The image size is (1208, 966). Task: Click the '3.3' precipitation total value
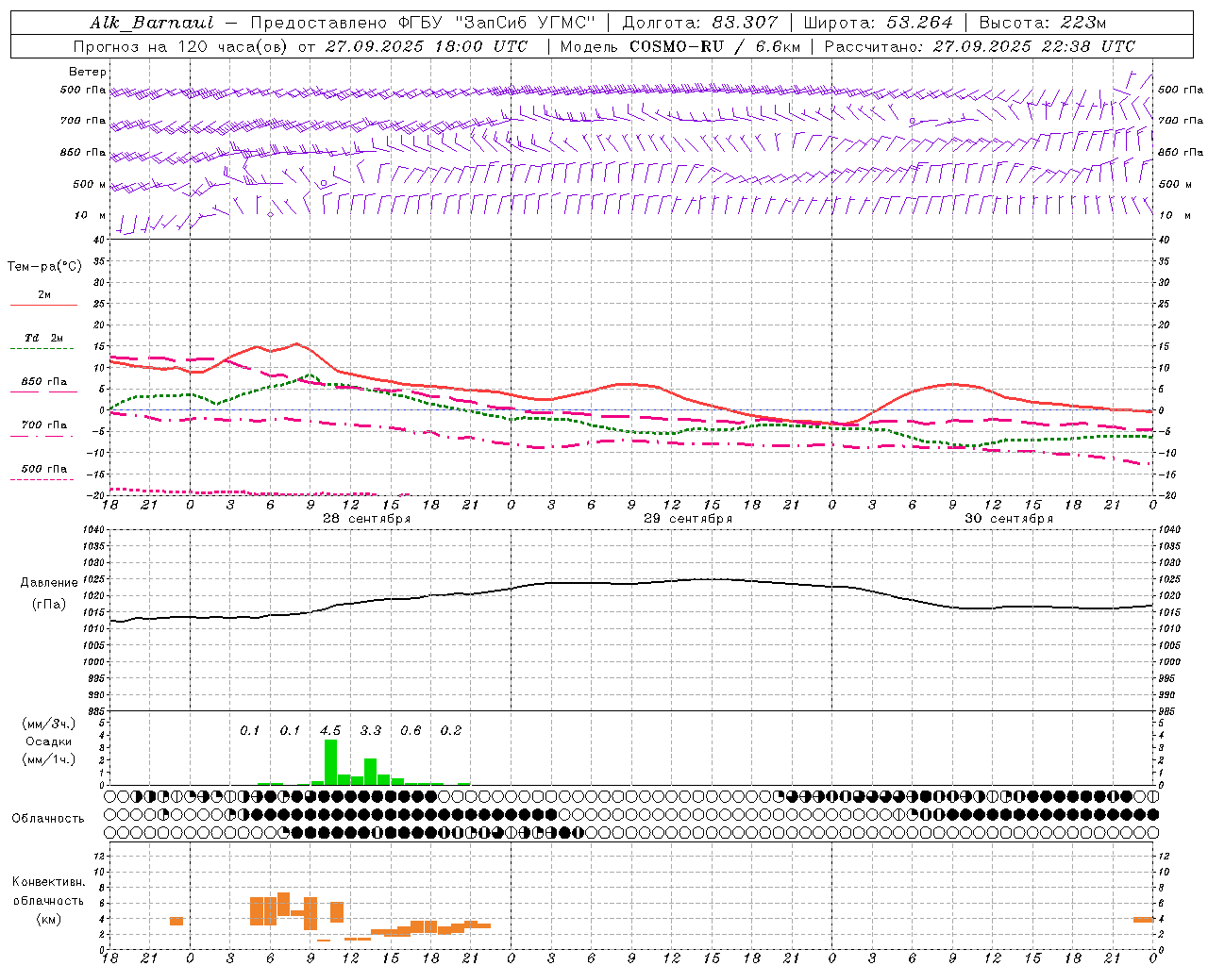[371, 731]
